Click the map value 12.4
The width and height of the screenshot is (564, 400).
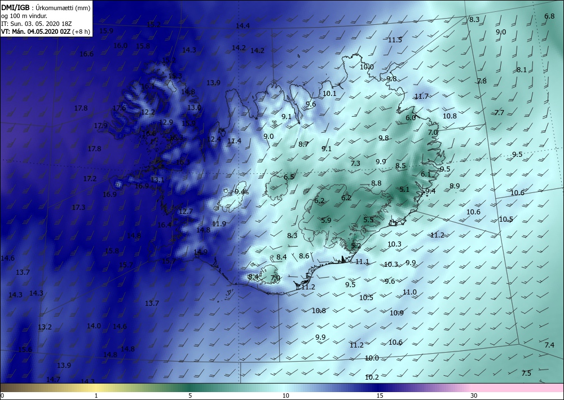(214, 139)
